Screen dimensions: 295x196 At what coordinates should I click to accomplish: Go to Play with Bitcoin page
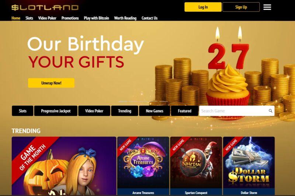coord(96,18)
